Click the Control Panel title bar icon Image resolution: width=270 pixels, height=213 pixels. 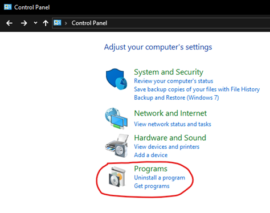pyautogui.click(x=8, y=7)
